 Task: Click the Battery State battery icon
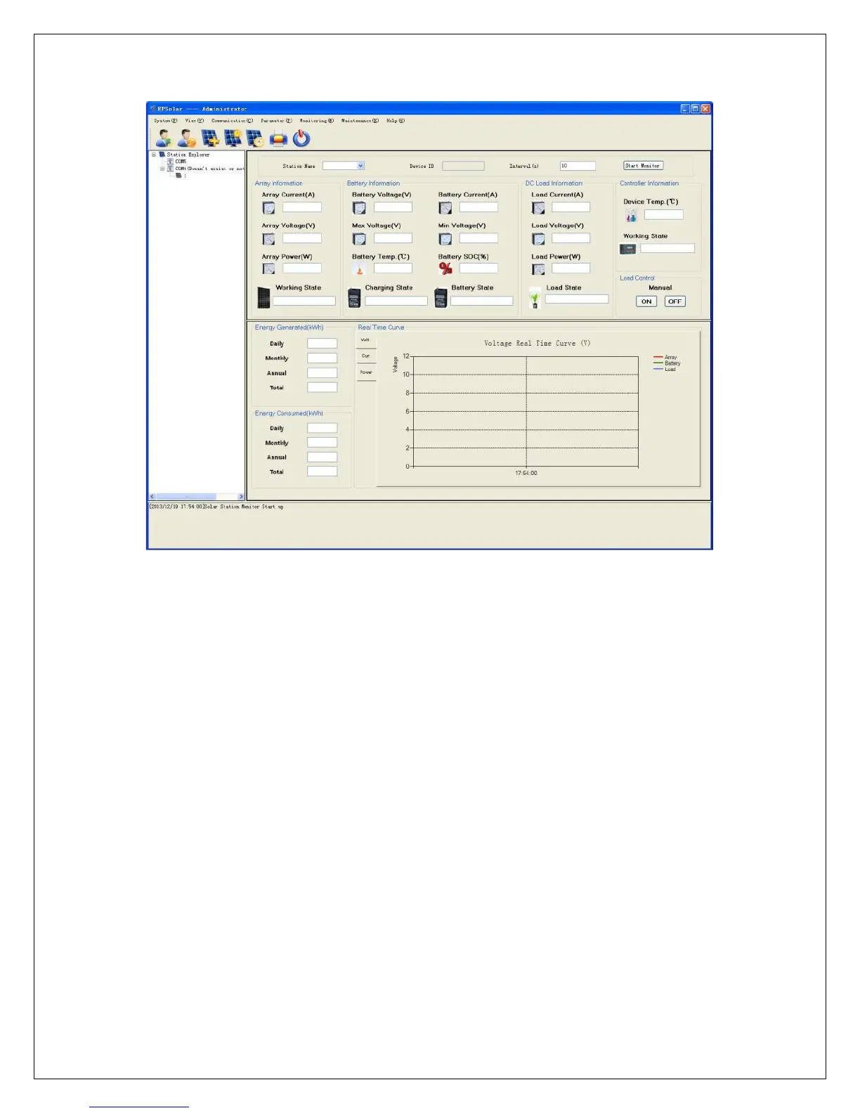(x=441, y=298)
